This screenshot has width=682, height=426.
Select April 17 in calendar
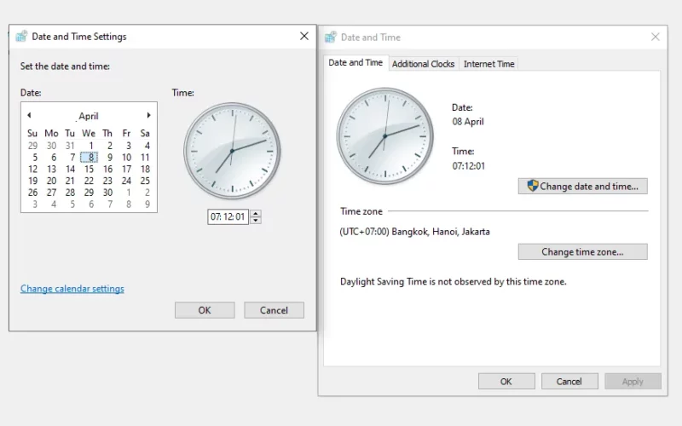click(126, 169)
